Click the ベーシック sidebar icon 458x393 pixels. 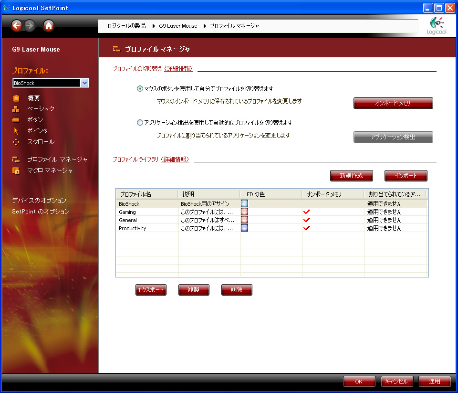[x=16, y=109]
